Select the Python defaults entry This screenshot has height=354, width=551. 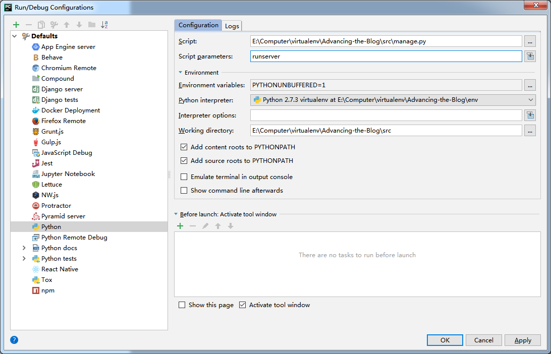[89, 227]
